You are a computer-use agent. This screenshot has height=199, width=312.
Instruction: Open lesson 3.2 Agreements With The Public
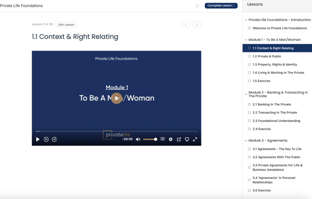[x=276, y=157]
